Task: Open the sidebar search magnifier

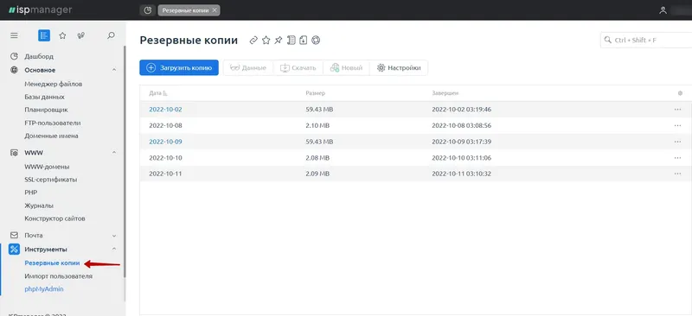Action: [x=112, y=35]
